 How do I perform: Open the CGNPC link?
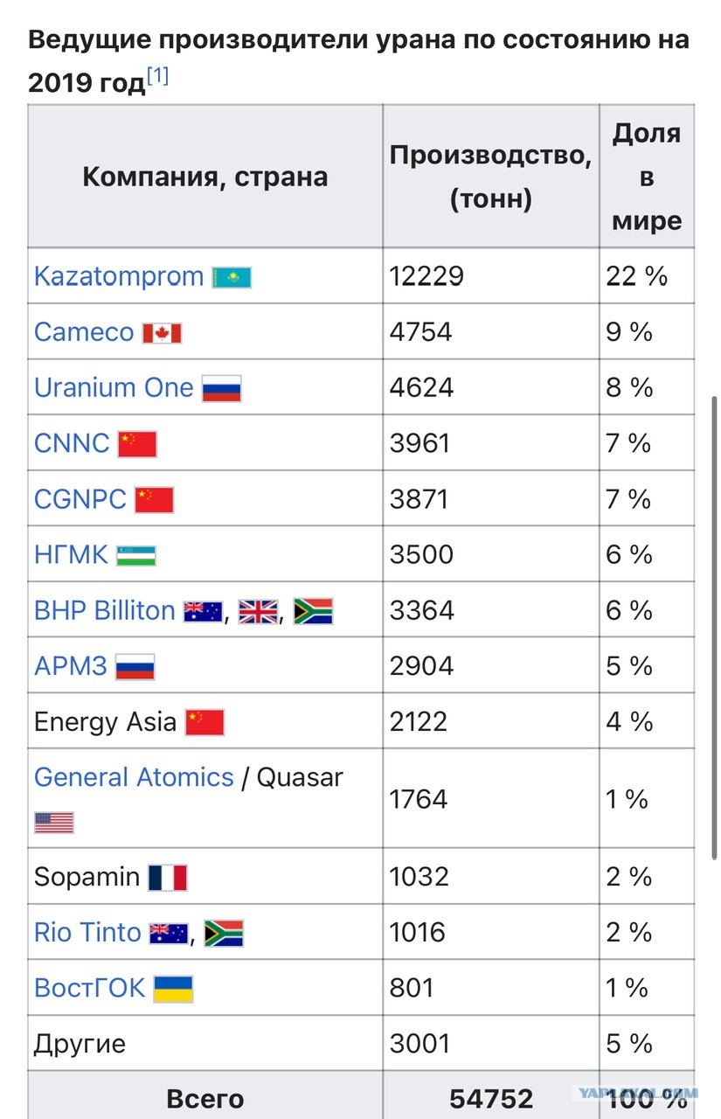[x=80, y=499]
